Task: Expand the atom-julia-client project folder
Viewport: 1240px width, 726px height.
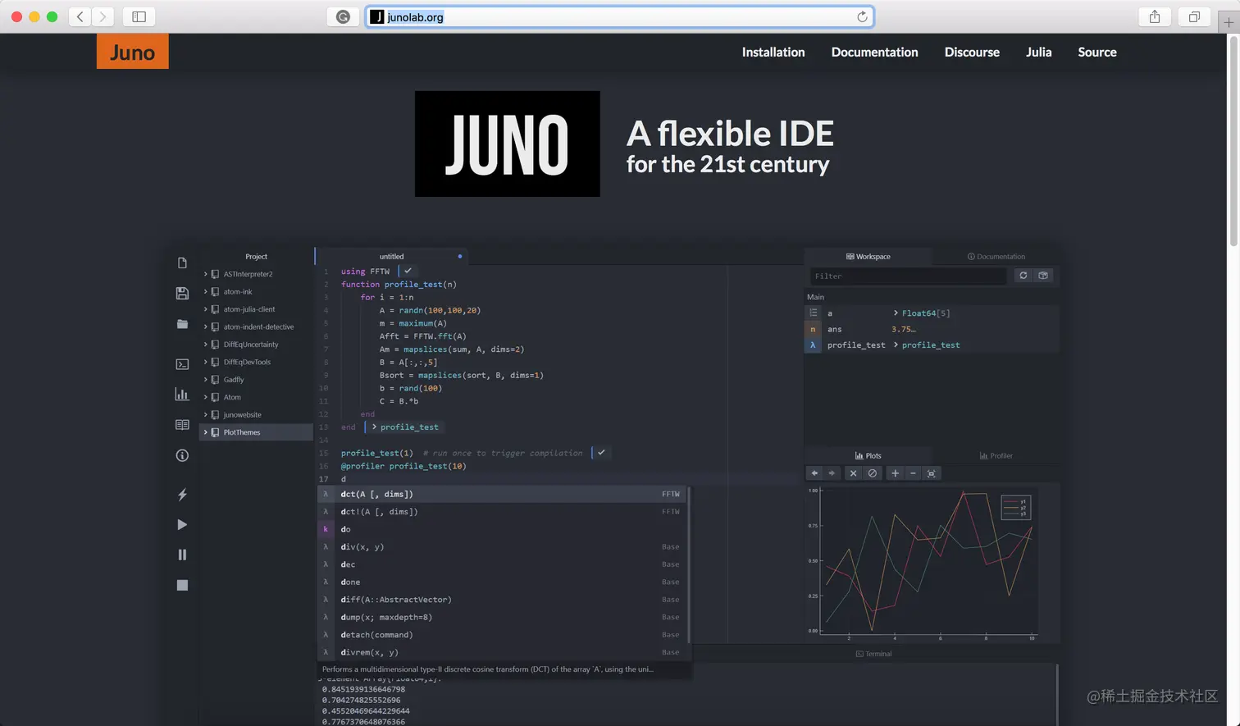Action: point(206,309)
